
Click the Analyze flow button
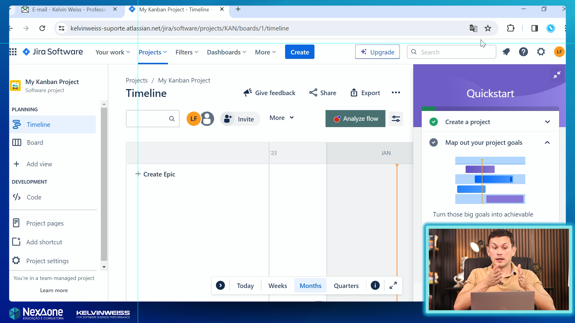coord(355,119)
